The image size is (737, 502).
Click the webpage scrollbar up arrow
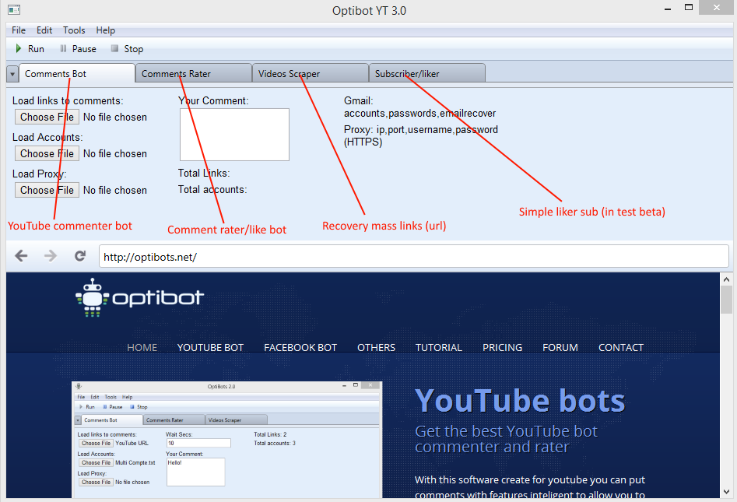point(726,279)
